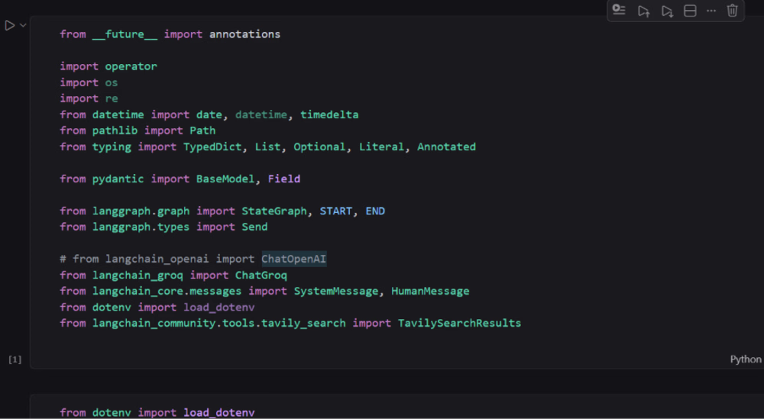
Task: Open the cell More Actions menu
Action: [711, 11]
